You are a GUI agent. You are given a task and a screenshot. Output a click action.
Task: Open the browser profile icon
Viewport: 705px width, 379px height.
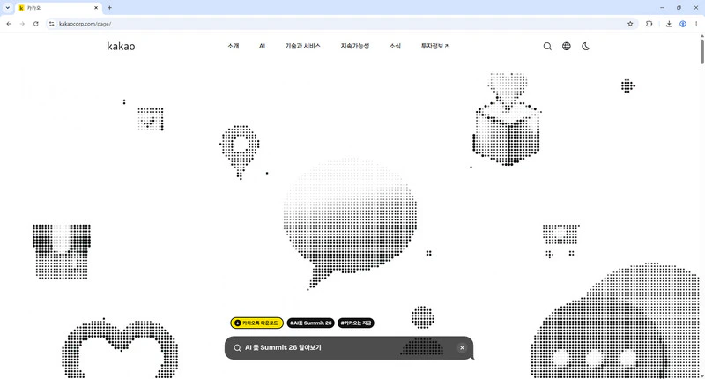(682, 24)
